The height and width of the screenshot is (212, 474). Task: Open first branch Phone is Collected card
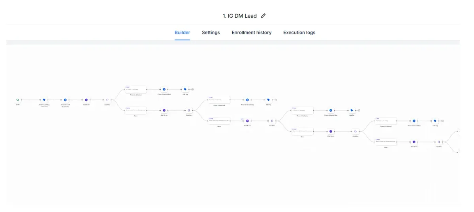point(135,90)
